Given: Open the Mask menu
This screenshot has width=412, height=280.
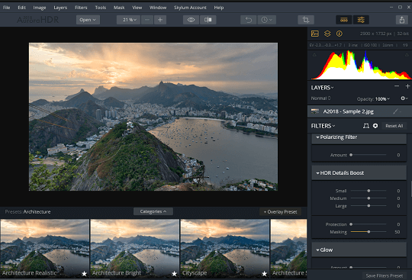Looking at the screenshot, I should (x=119, y=8).
